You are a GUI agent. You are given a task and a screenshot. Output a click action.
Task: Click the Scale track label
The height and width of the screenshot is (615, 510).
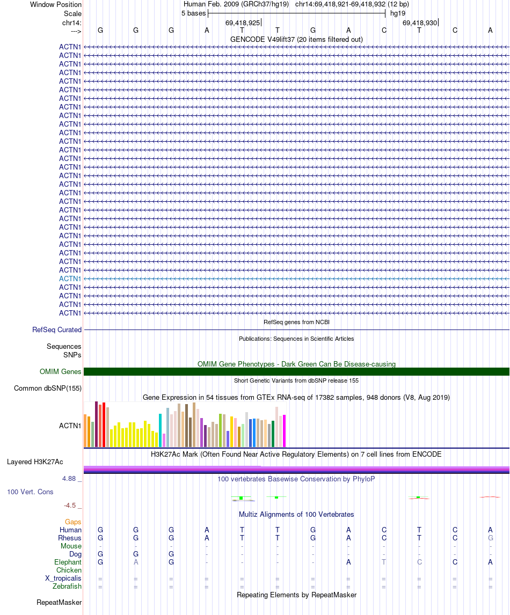(72, 14)
